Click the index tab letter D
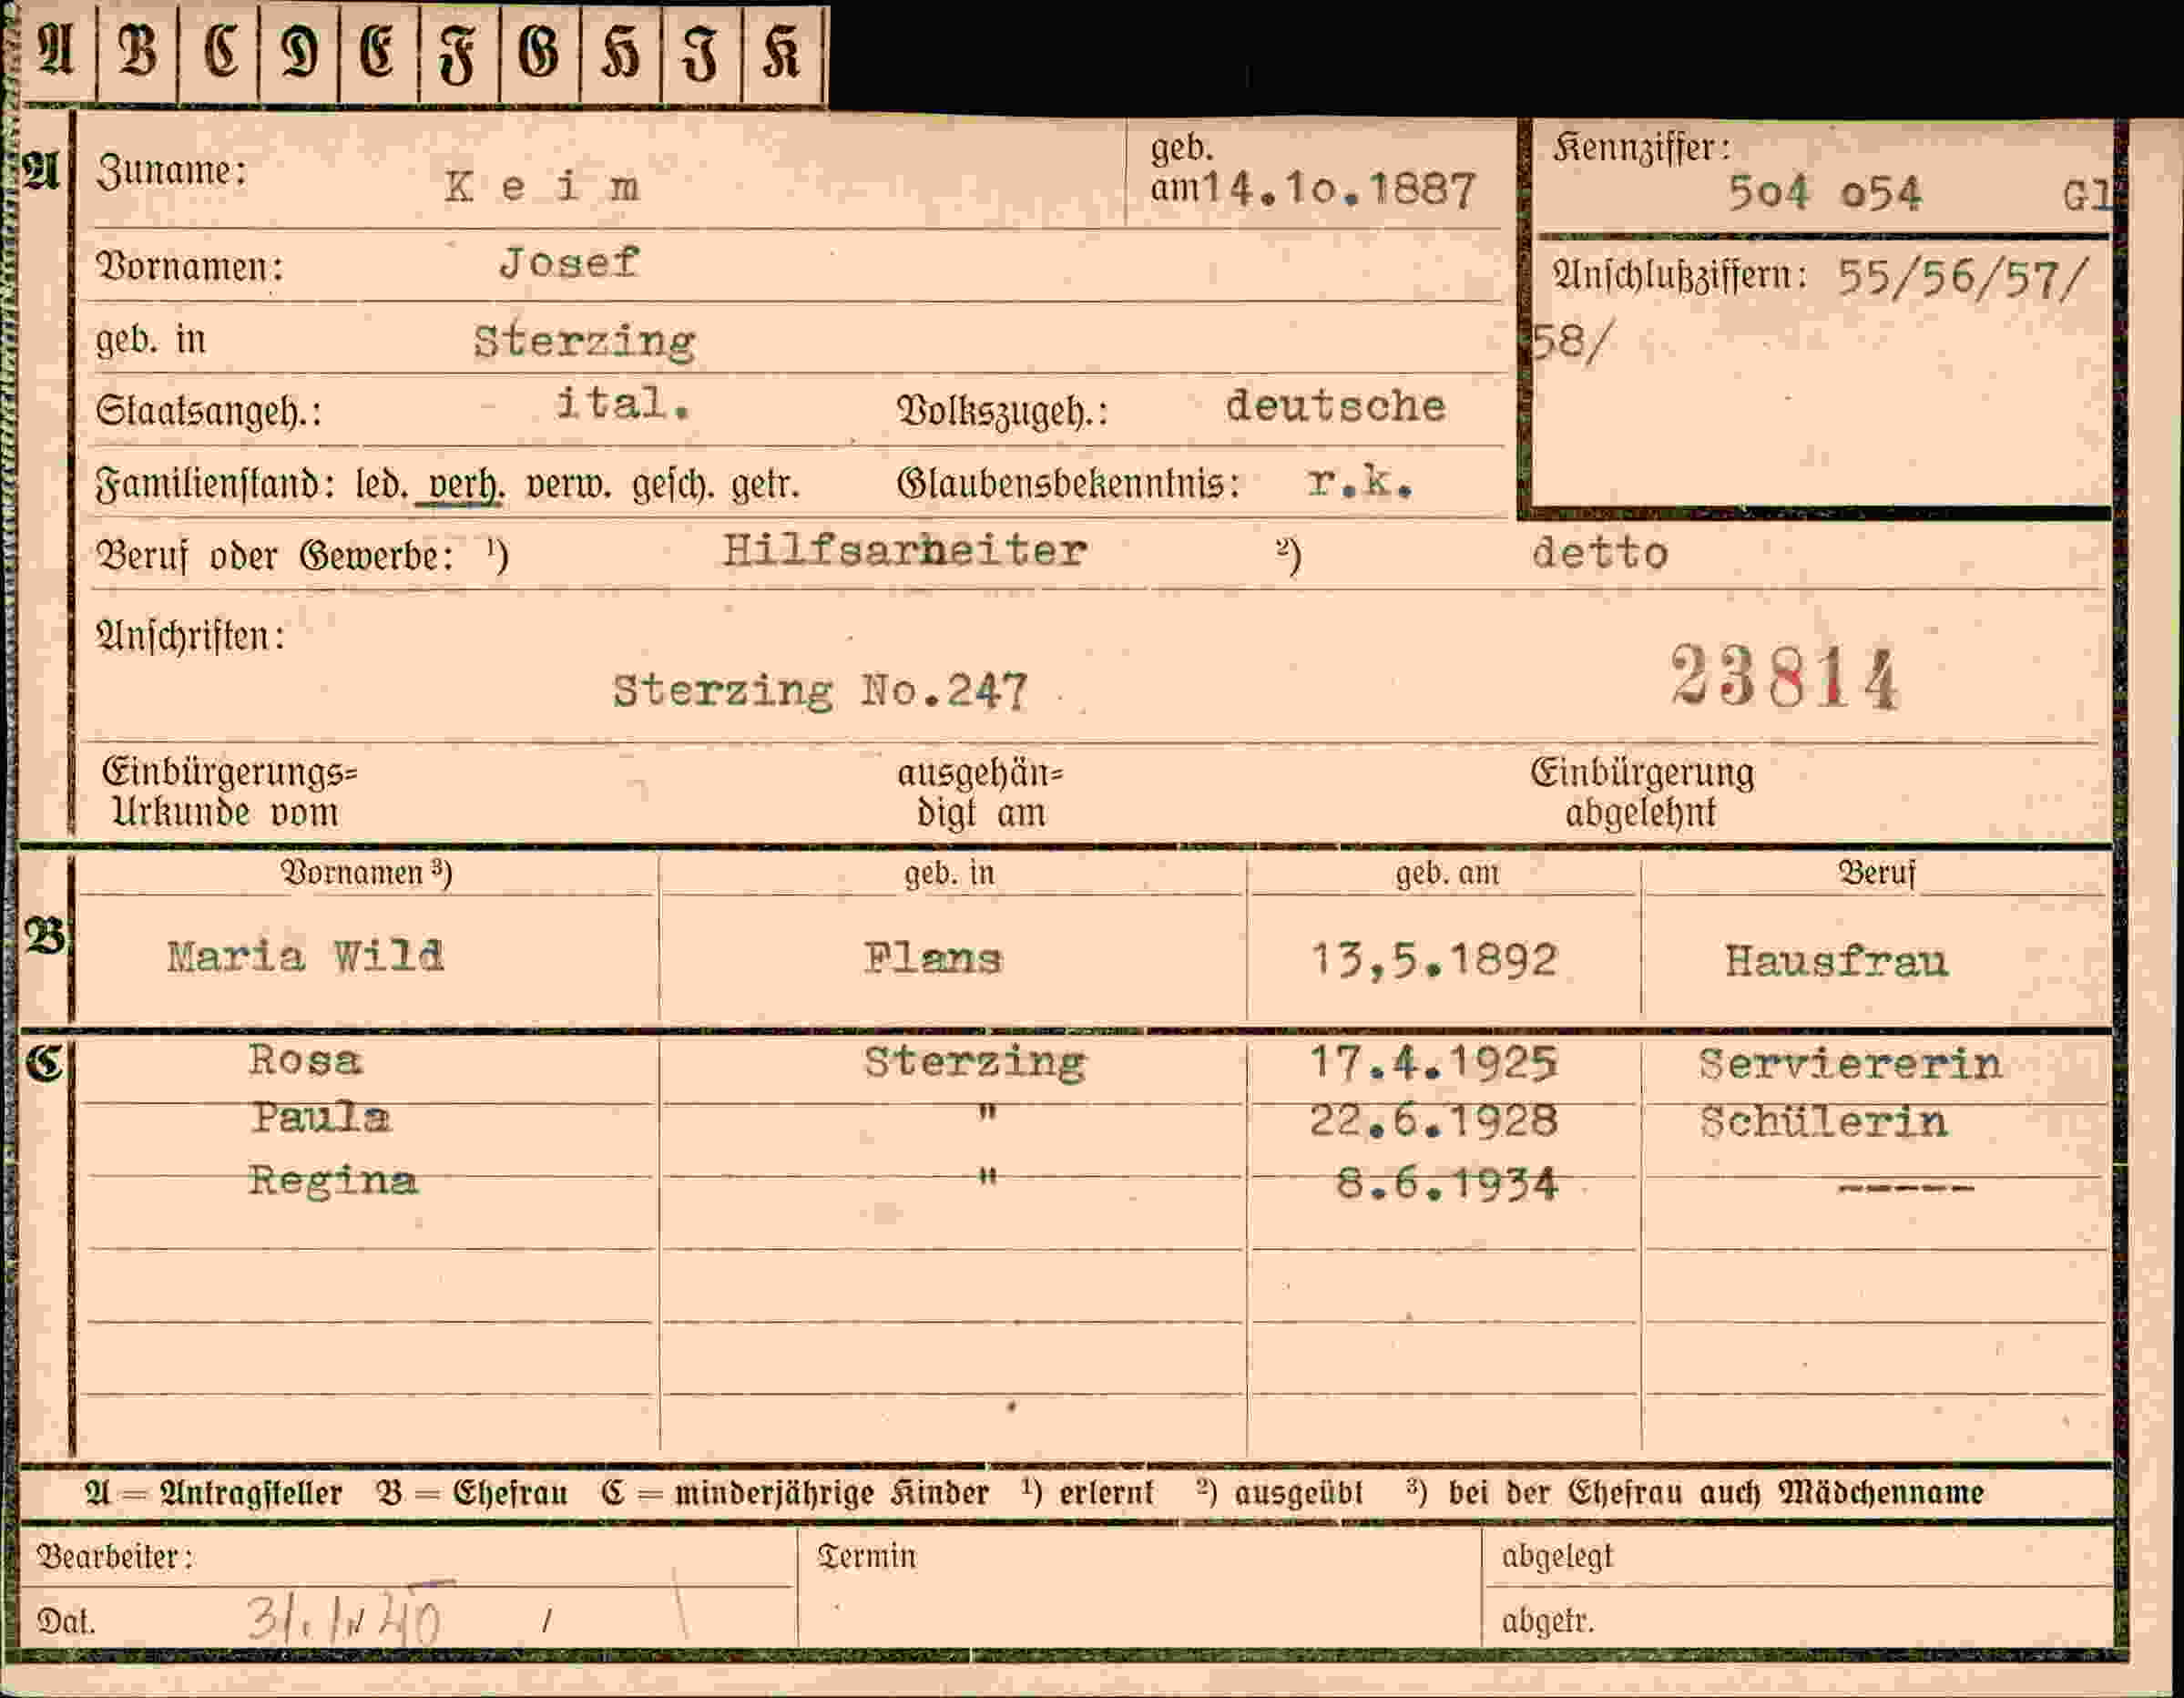Viewport: 2184px width, 1698px height. coord(300,51)
